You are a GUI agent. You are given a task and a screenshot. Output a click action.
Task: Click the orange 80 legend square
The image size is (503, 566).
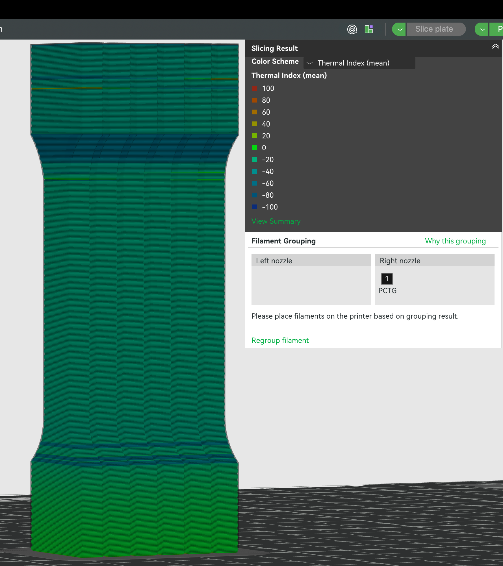(x=254, y=100)
